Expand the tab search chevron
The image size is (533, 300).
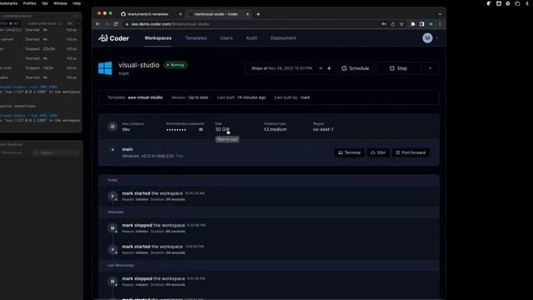(x=440, y=14)
